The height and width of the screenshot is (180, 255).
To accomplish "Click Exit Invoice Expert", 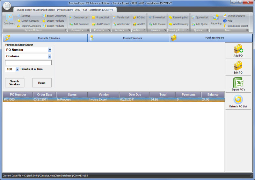I will pos(236,26).
